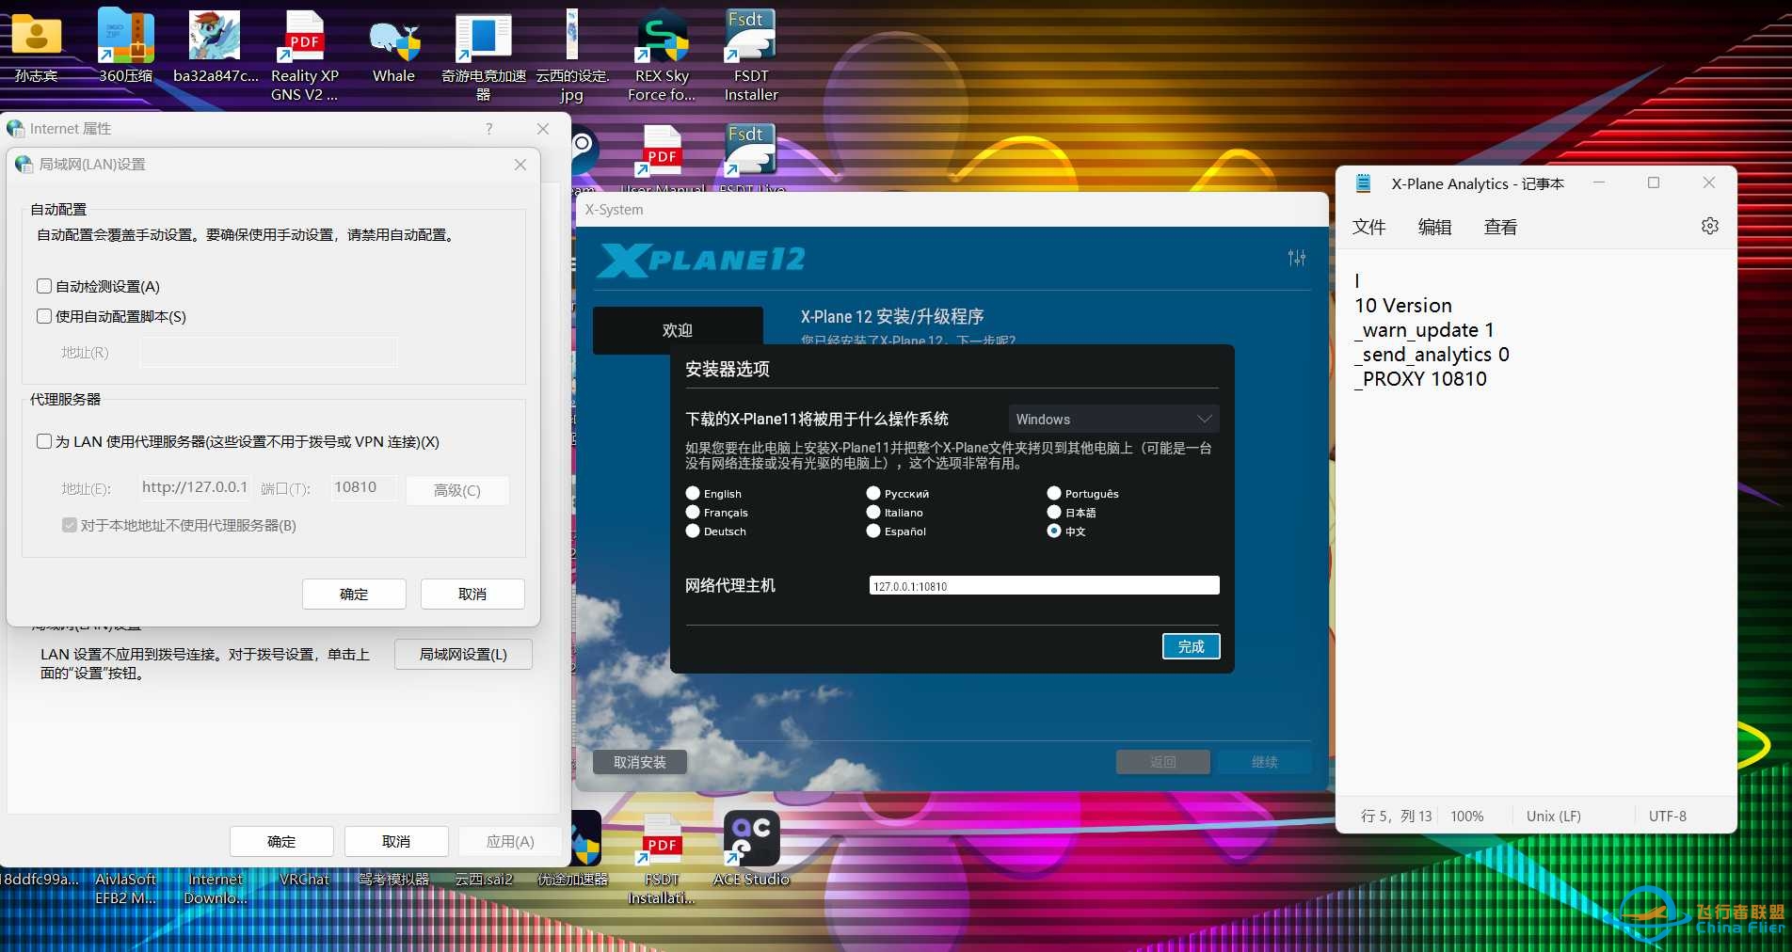Open 云西的设定.jpg desktop file
Screen dimensions: 1792x952
pos(571,55)
